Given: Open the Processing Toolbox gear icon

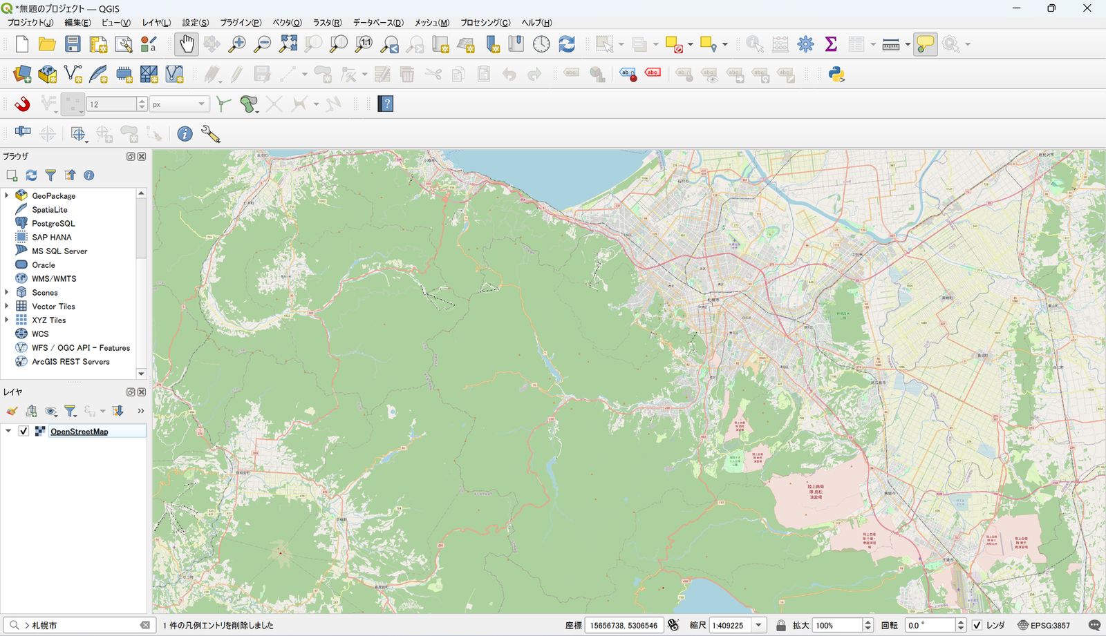Looking at the screenshot, I should [x=805, y=44].
